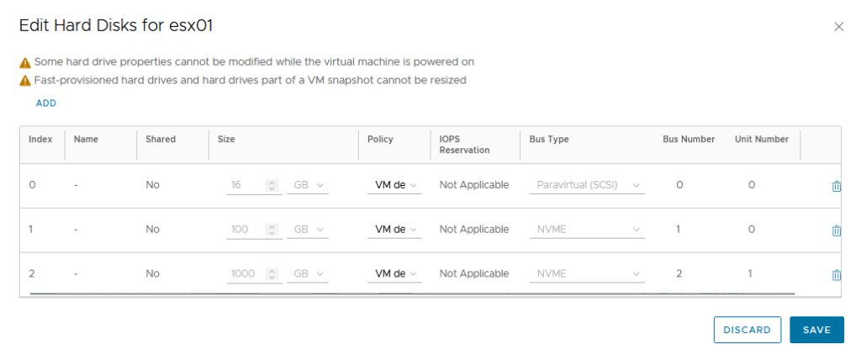The height and width of the screenshot is (360, 861).
Task: Click the 100 size input field
Action: tap(246, 229)
